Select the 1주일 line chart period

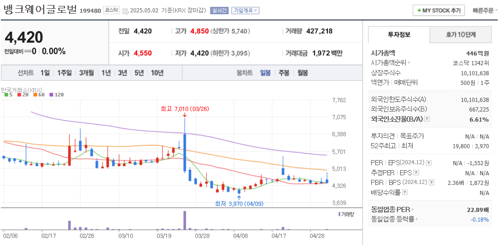pos(65,73)
